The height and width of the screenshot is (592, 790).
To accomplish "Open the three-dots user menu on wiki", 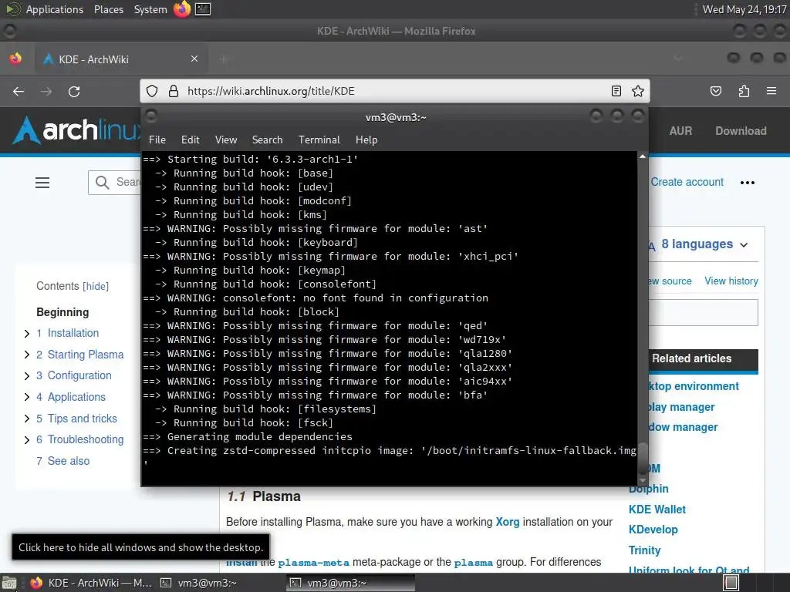I will pos(747,183).
